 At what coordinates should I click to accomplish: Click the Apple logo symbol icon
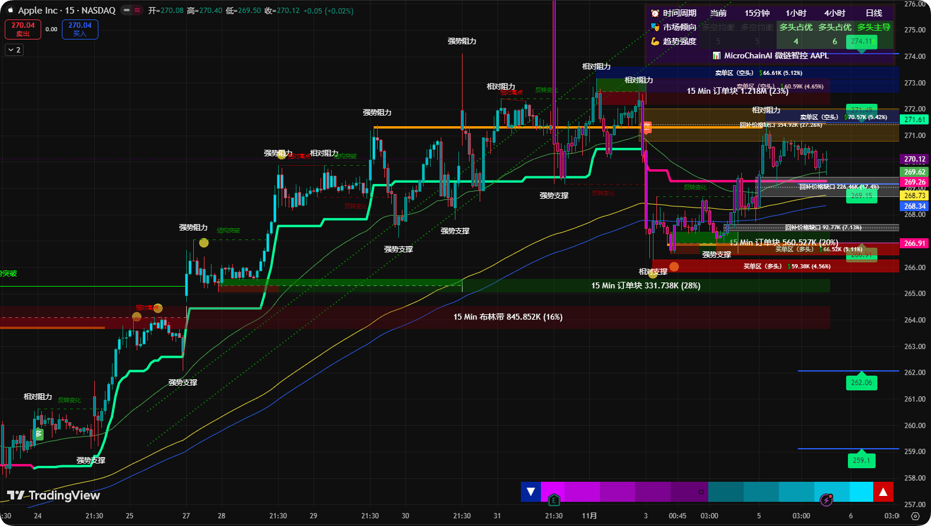pyautogui.click(x=10, y=10)
